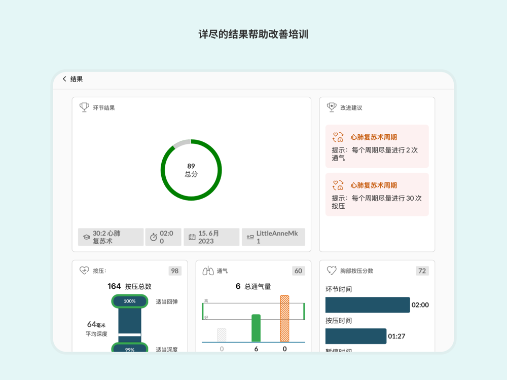This screenshot has height=380, width=507.
Task: Click the 环节时间 02:00 bar
Action: click(x=368, y=305)
